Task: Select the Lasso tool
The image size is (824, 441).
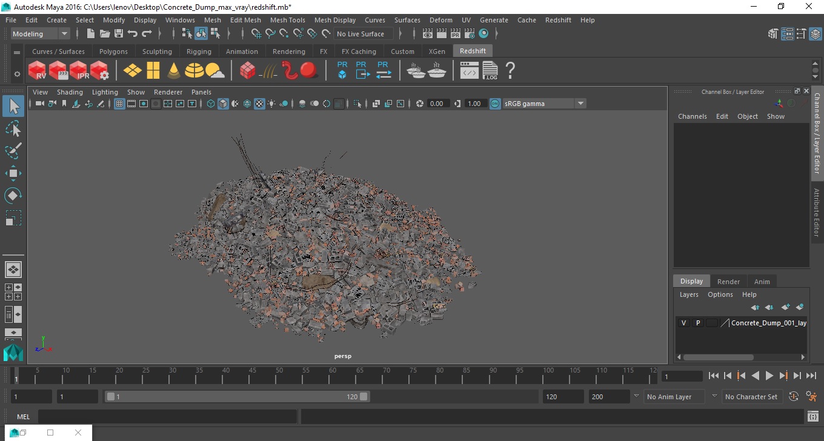Action: pos(13,128)
